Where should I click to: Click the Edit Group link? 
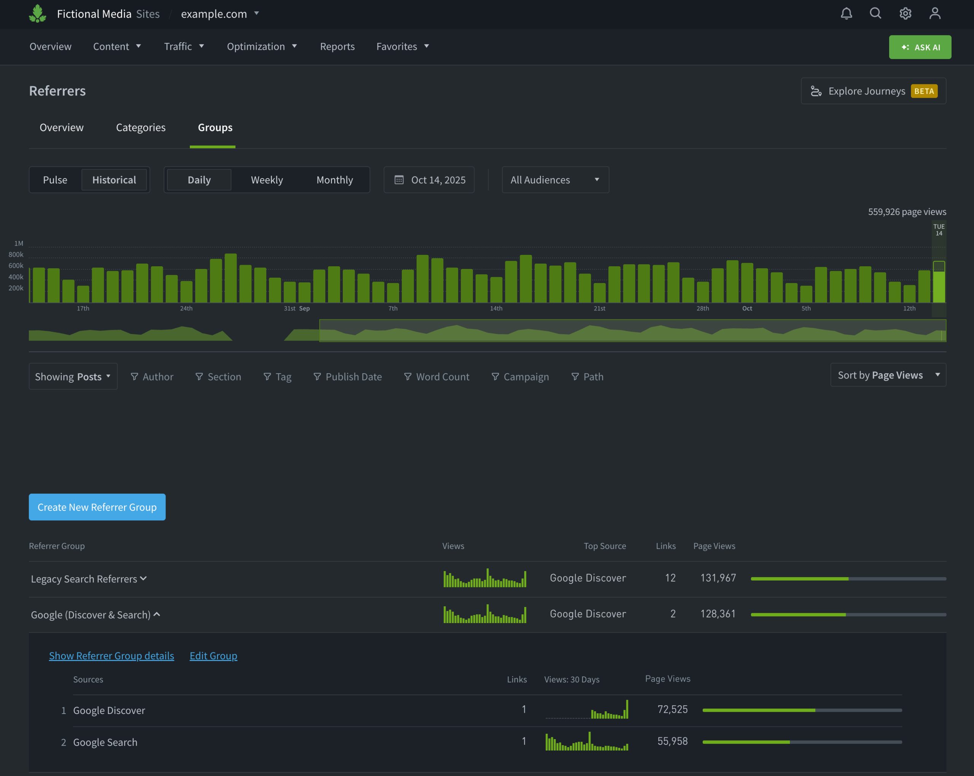coord(213,655)
